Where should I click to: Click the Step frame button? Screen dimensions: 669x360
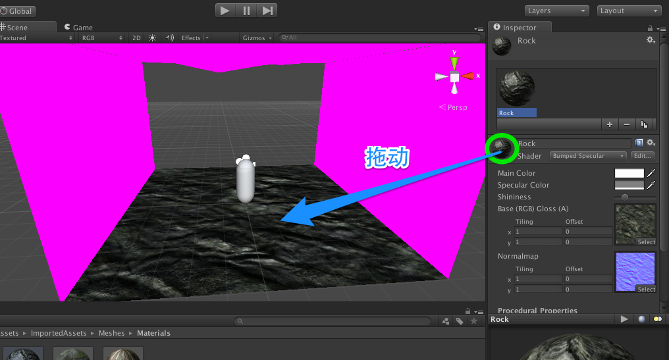point(267,11)
